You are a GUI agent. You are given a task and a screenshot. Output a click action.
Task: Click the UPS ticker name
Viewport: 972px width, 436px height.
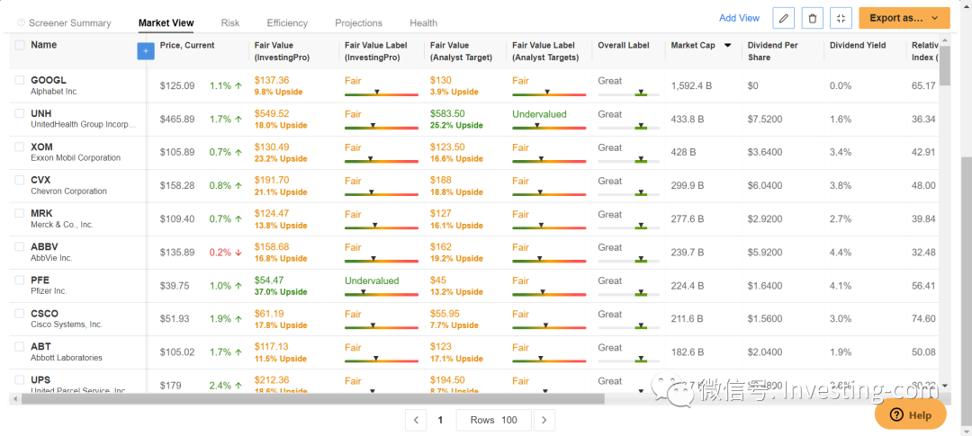coord(40,379)
